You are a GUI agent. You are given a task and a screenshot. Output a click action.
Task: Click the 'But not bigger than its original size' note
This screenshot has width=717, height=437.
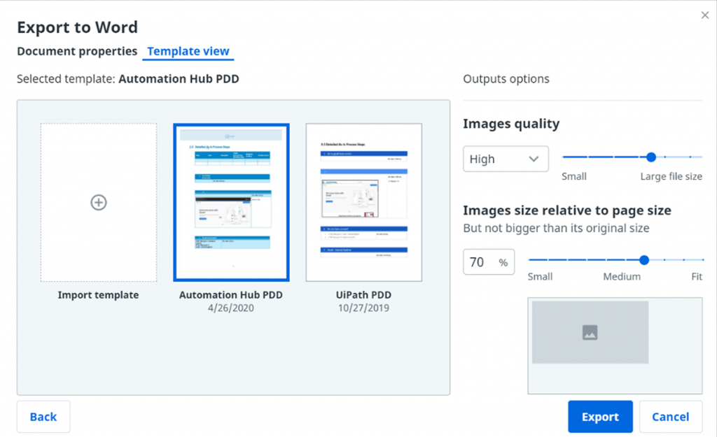pos(556,229)
